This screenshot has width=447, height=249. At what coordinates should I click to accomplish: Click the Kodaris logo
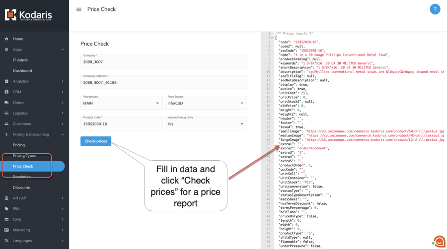(28, 15)
